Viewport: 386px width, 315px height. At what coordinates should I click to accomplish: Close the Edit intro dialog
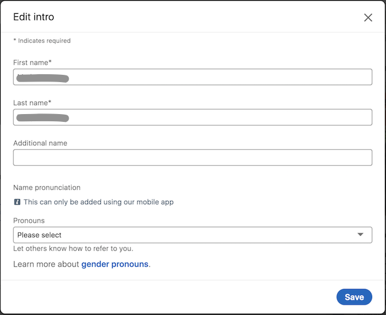[x=368, y=17]
